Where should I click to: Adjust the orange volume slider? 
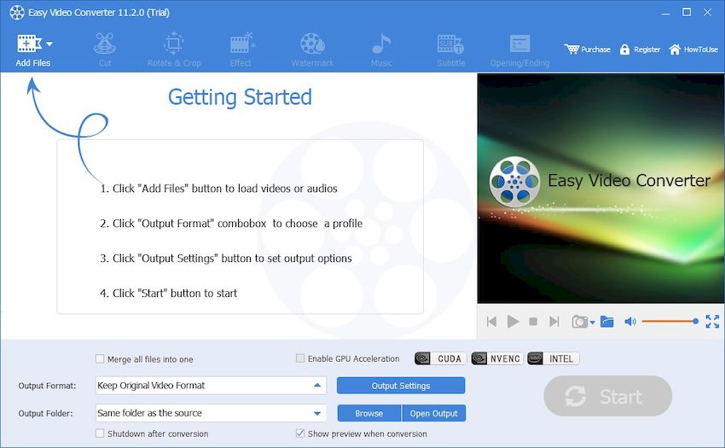pyautogui.click(x=670, y=321)
